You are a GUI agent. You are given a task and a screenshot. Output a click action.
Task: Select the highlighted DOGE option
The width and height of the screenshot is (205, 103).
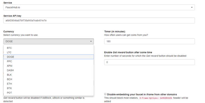point(49,57)
